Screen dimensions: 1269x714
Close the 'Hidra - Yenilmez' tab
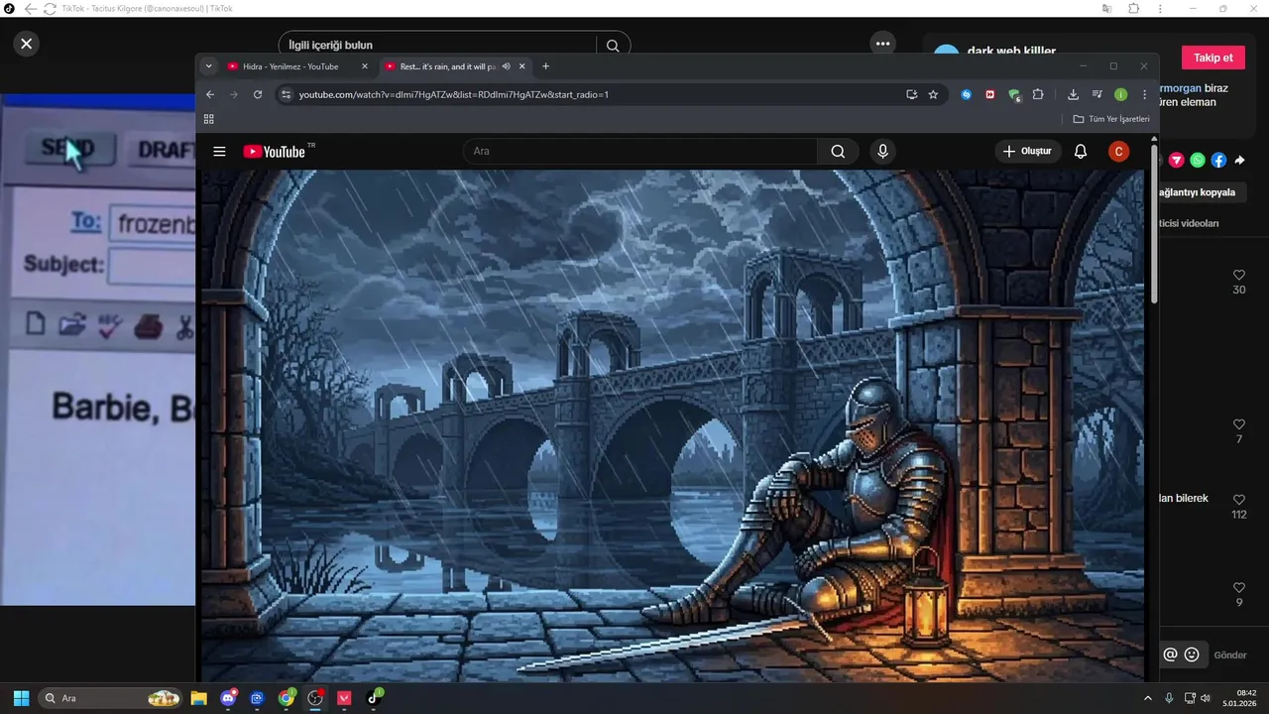(364, 66)
